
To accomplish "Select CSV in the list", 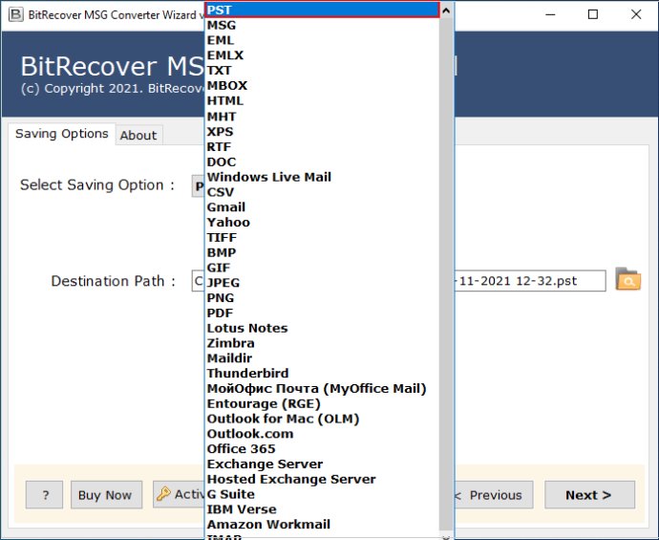I will coord(323,192).
